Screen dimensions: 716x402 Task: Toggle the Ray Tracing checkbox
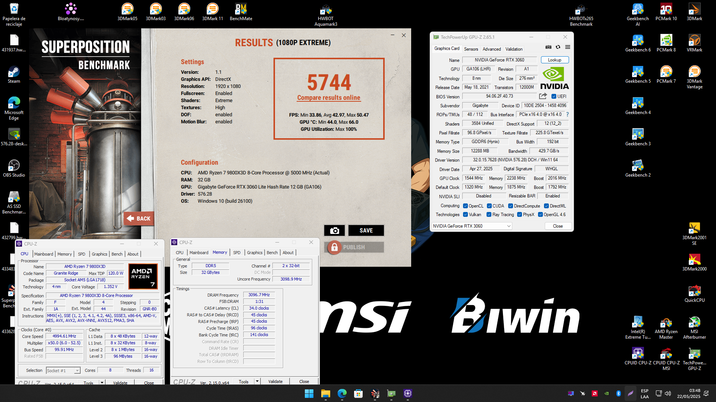click(x=489, y=215)
